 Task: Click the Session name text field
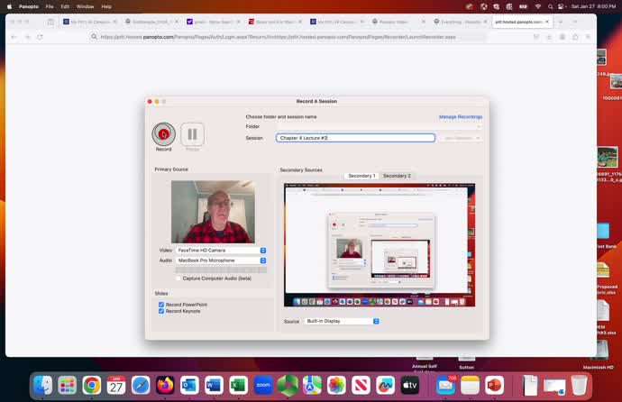[355, 138]
